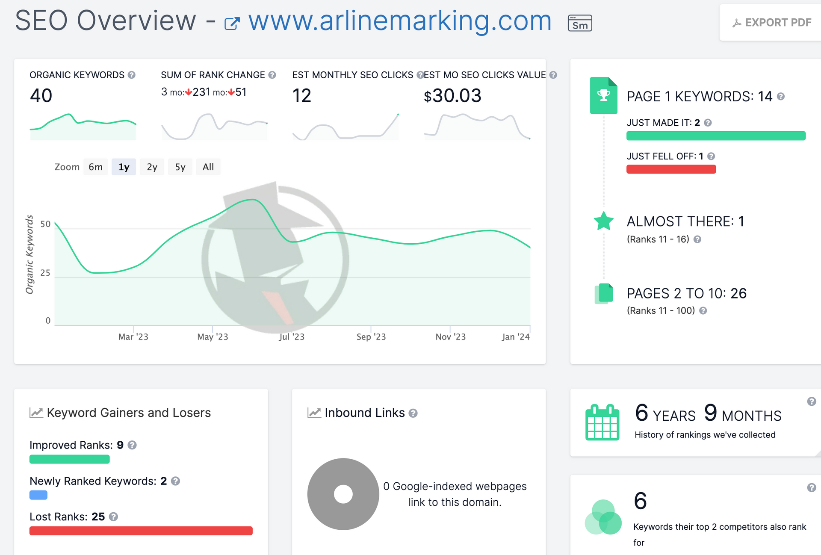Click the Nov '23 axis label
The image size is (821, 555).
[x=451, y=337]
